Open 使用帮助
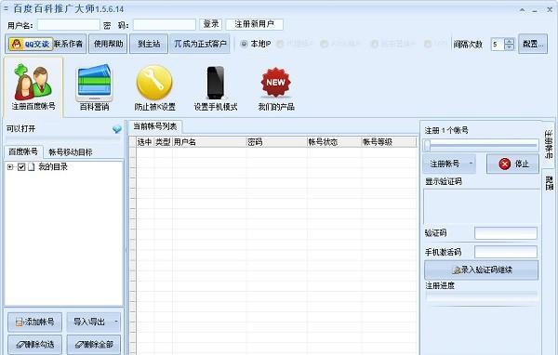The height and width of the screenshot is (355, 558). 108,44
